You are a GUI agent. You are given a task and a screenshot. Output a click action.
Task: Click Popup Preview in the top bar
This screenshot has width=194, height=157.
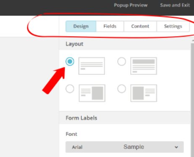click(x=131, y=5)
